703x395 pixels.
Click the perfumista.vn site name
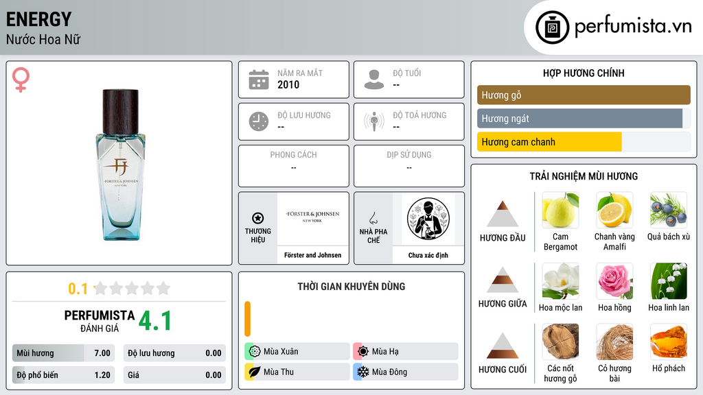click(x=633, y=27)
